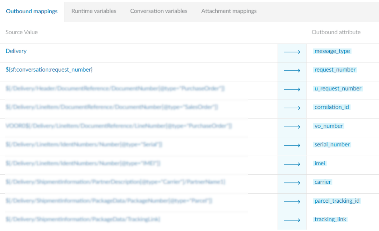The image size is (379, 231).
Task: Select the imei outbound attribute
Action: point(320,163)
